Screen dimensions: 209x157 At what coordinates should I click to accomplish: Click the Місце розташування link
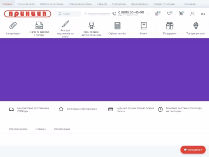tap(98, 14)
